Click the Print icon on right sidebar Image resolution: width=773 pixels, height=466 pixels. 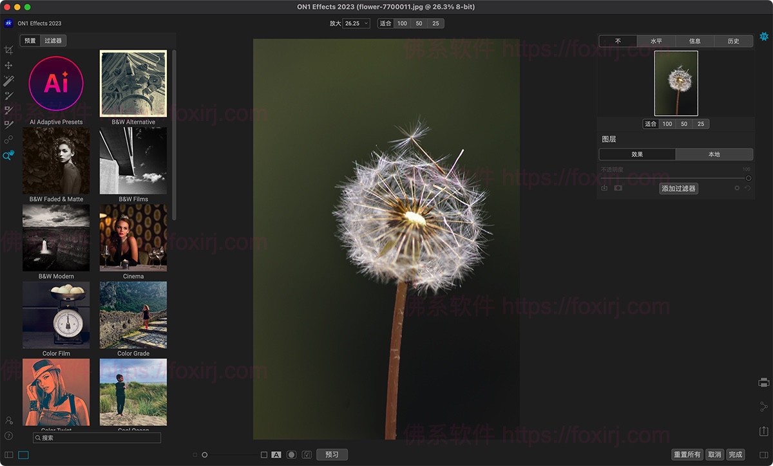tap(764, 382)
